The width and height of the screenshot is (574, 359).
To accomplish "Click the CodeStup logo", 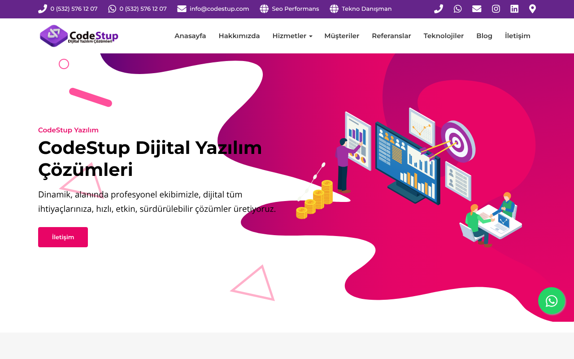I will pos(79,36).
